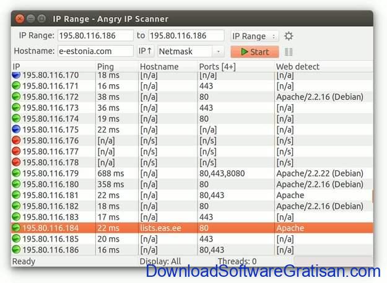Click green status icon for 195.80.116.174
This screenshot has width=387, height=283.
tap(16, 118)
